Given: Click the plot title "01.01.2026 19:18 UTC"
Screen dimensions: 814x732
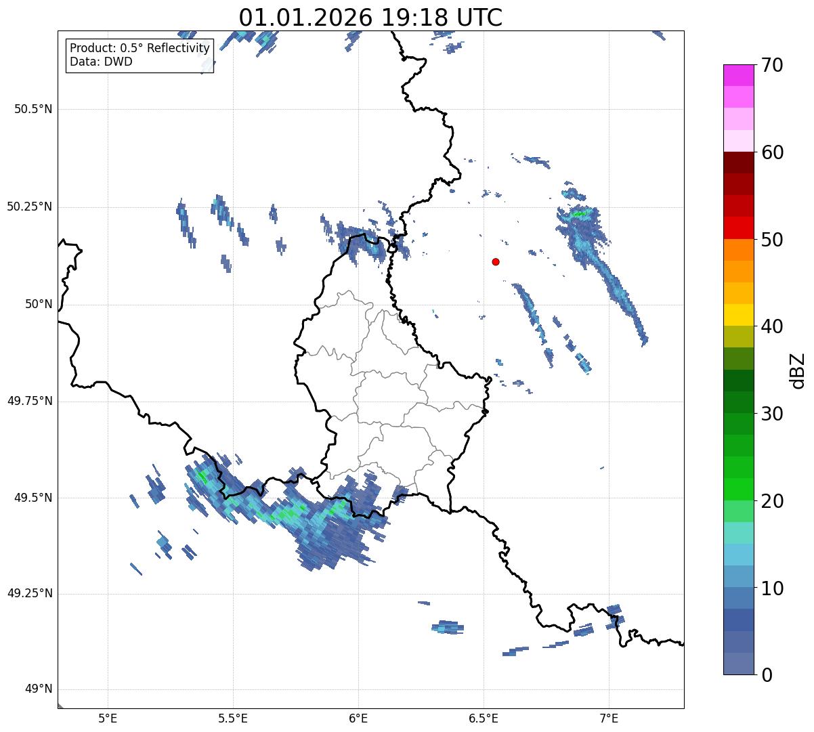Looking at the screenshot, I should coord(370,18).
